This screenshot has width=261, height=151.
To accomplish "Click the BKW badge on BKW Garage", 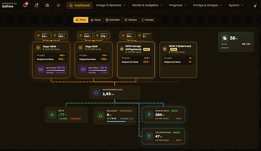I will click(146, 49).
